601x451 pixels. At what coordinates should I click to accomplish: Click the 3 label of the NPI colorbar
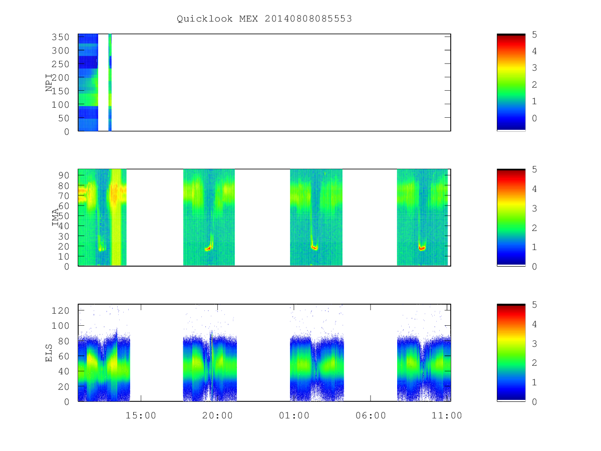[534, 68]
